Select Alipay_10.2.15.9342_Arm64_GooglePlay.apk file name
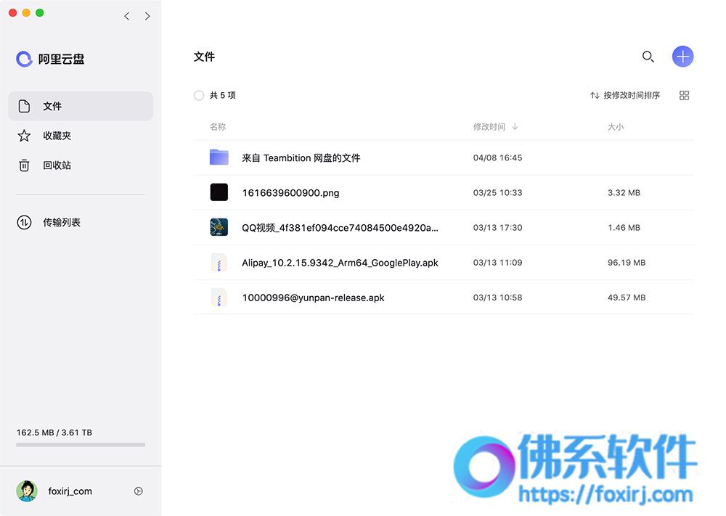Viewport: 726px width, 516px height. click(x=340, y=263)
